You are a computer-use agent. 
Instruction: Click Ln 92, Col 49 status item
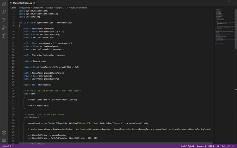(x=188, y=146)
